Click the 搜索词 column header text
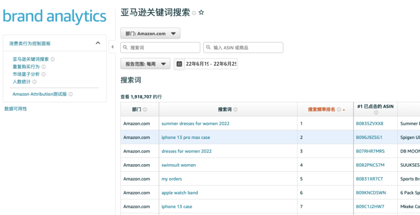Screen dimensions: 420x215 [x=225, y=109]
